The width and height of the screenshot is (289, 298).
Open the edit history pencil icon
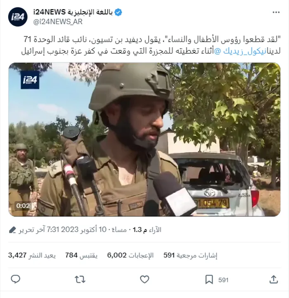pos(12,230)
